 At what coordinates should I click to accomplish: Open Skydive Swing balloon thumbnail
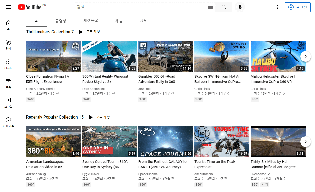click(x=222, y=56)
